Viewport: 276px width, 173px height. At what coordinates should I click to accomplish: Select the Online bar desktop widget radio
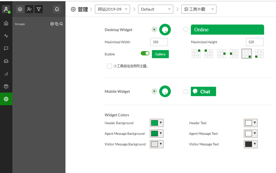(186, 29)
